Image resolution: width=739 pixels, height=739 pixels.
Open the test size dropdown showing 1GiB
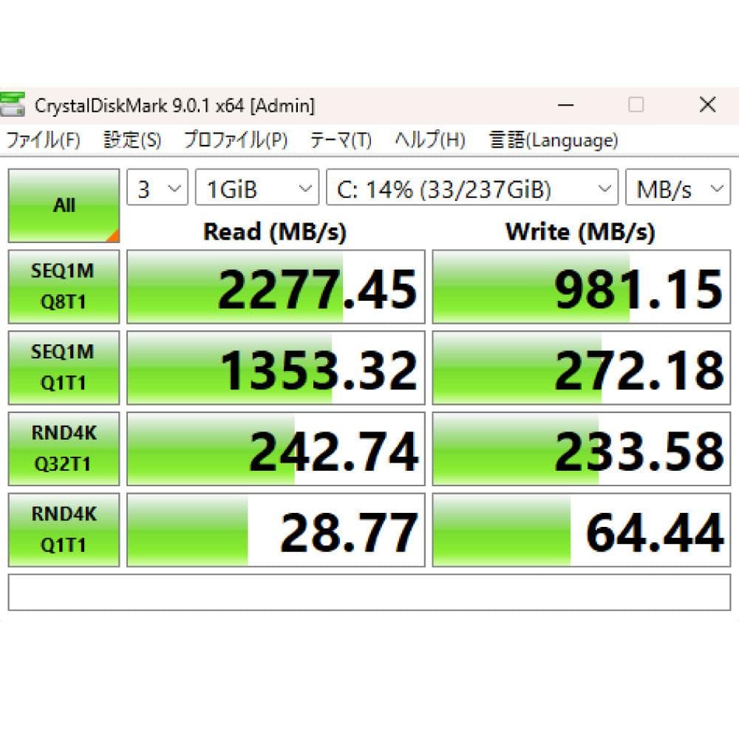pos(256,188)
